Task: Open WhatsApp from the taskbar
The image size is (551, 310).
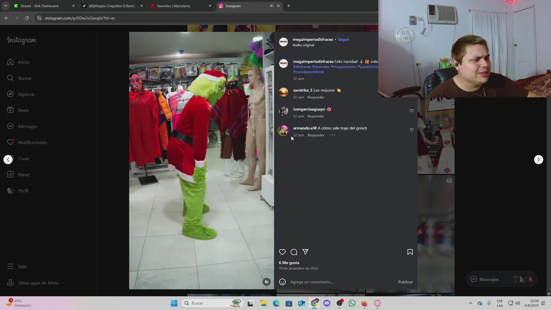Action: click(352, 303)
